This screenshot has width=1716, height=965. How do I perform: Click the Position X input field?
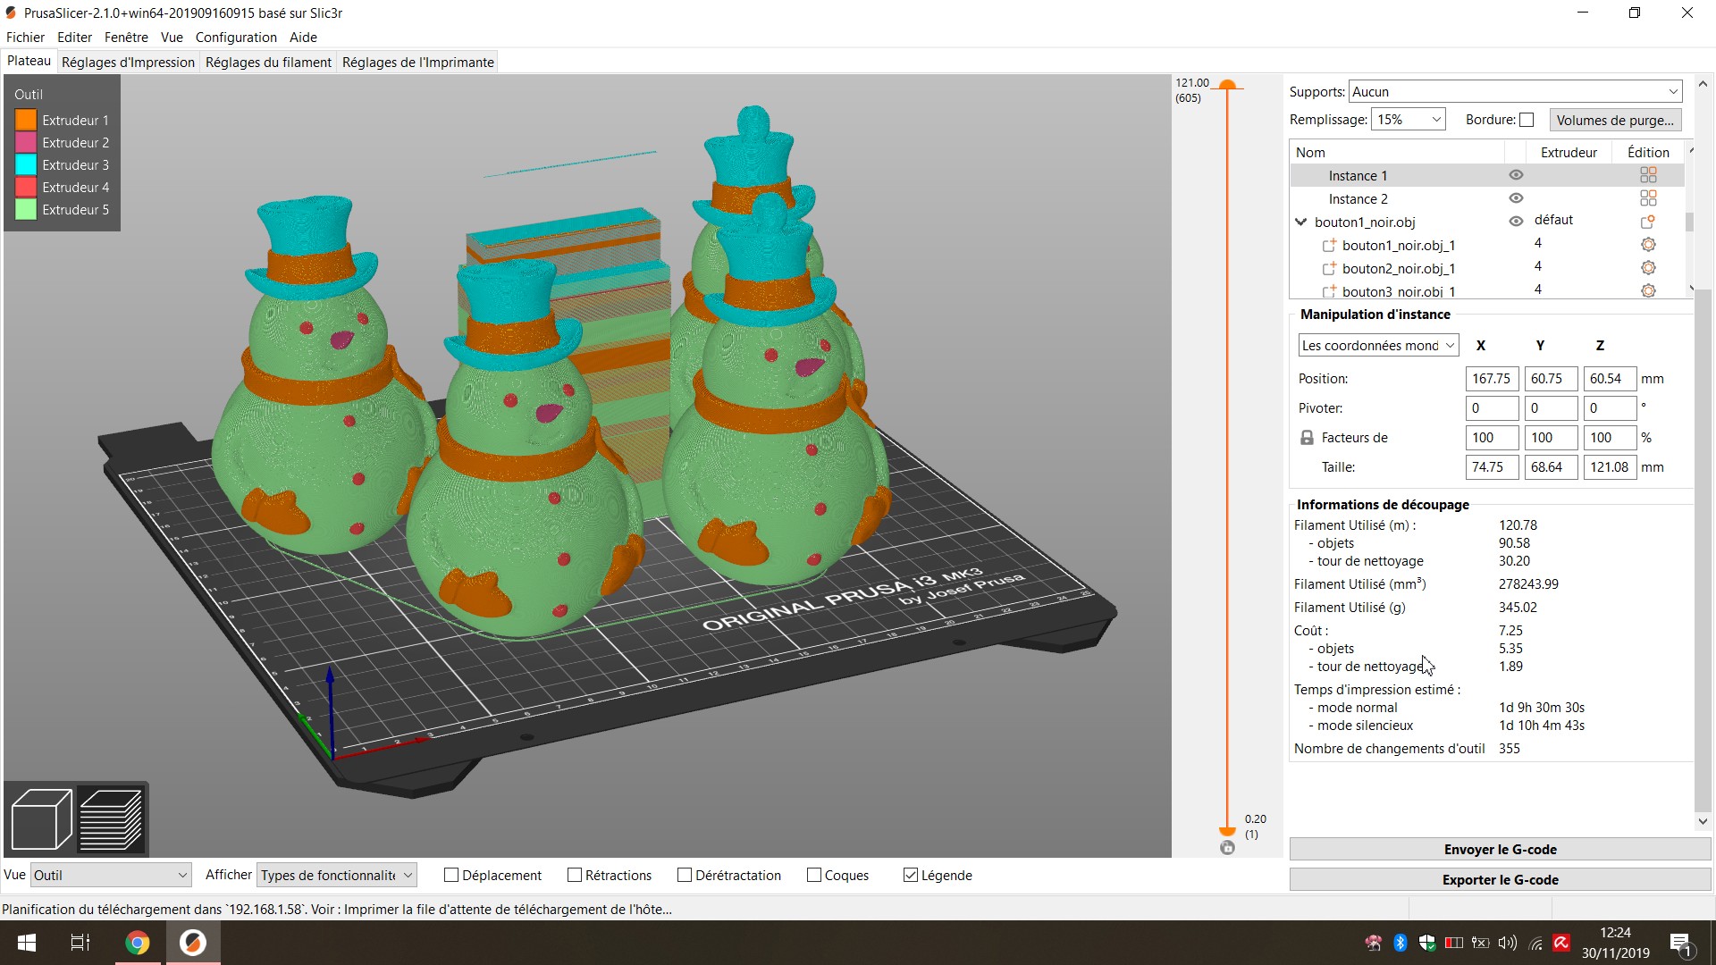click(x=1492, y=379)
